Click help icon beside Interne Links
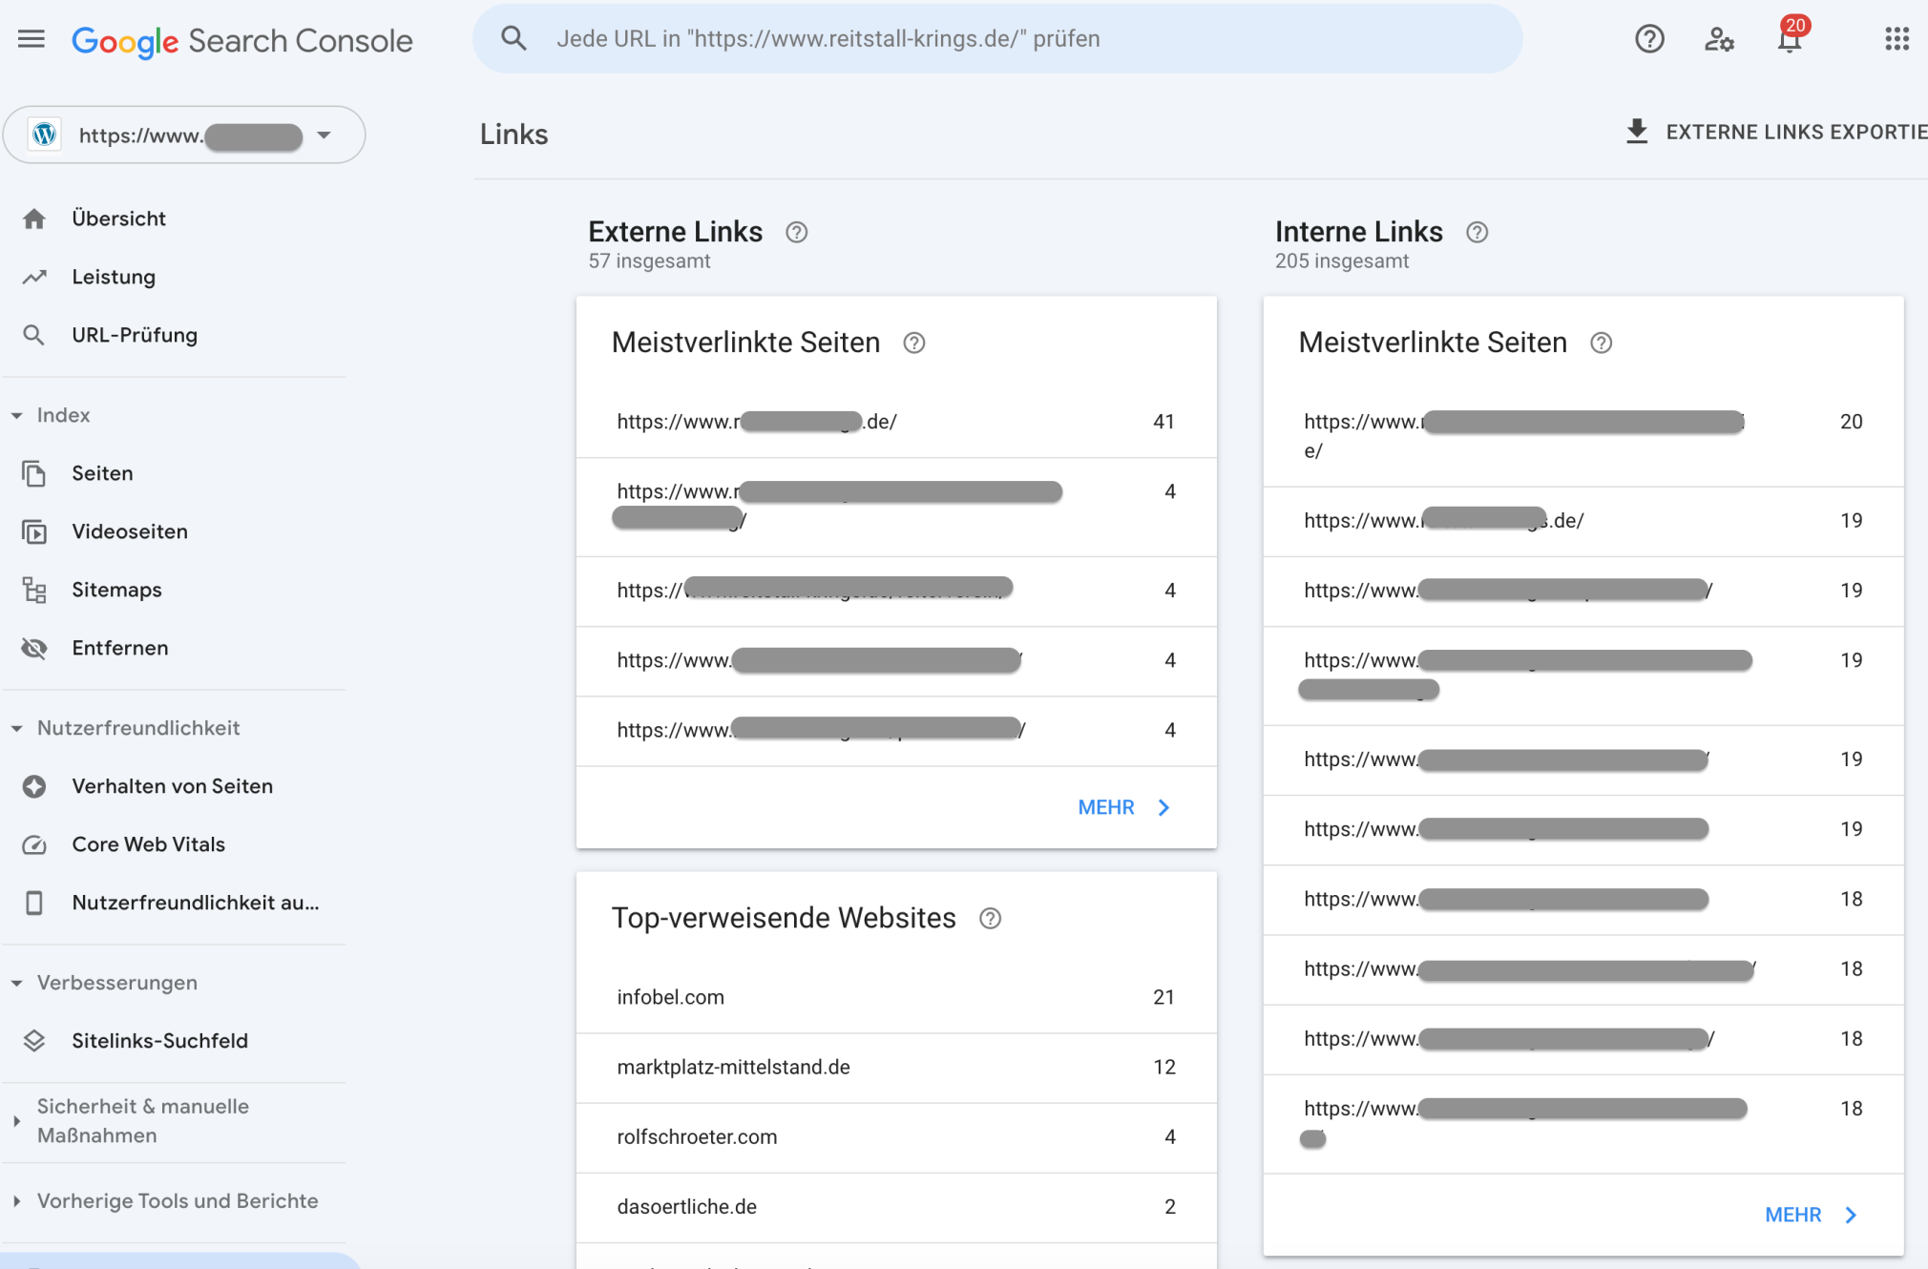 (x=1477, y=232)
